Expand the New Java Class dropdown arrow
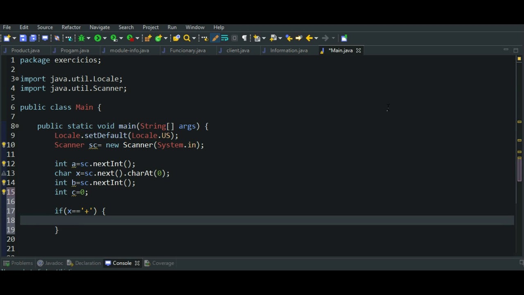 pos(166,39)
